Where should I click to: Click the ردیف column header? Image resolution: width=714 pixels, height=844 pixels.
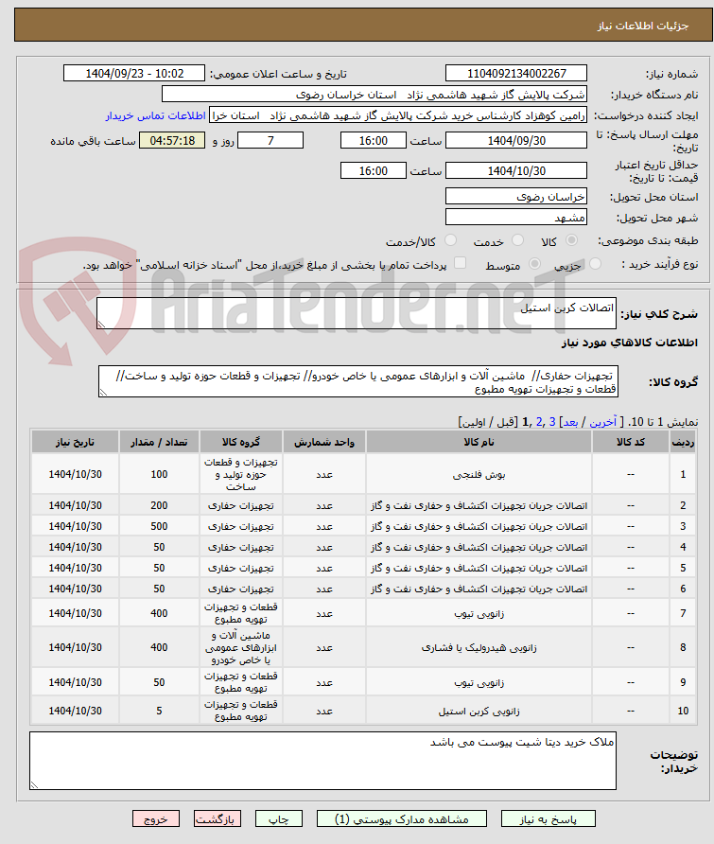(x=683, y=442)
